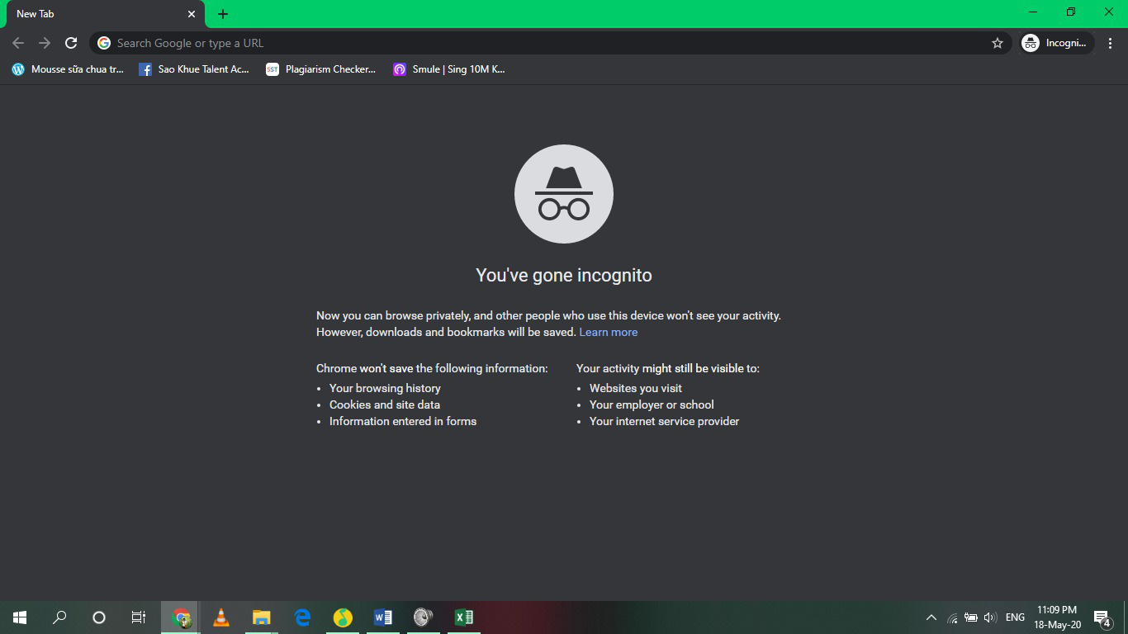Click the bookmark star icon
Viewport: 1128px width, 634px height.
click(x=997, y=43)
